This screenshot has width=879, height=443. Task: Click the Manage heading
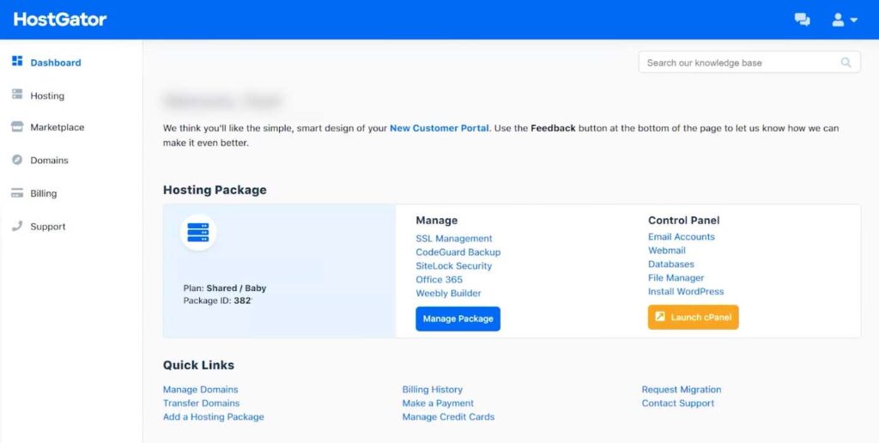pyautogui.click(x=437, y=221)
